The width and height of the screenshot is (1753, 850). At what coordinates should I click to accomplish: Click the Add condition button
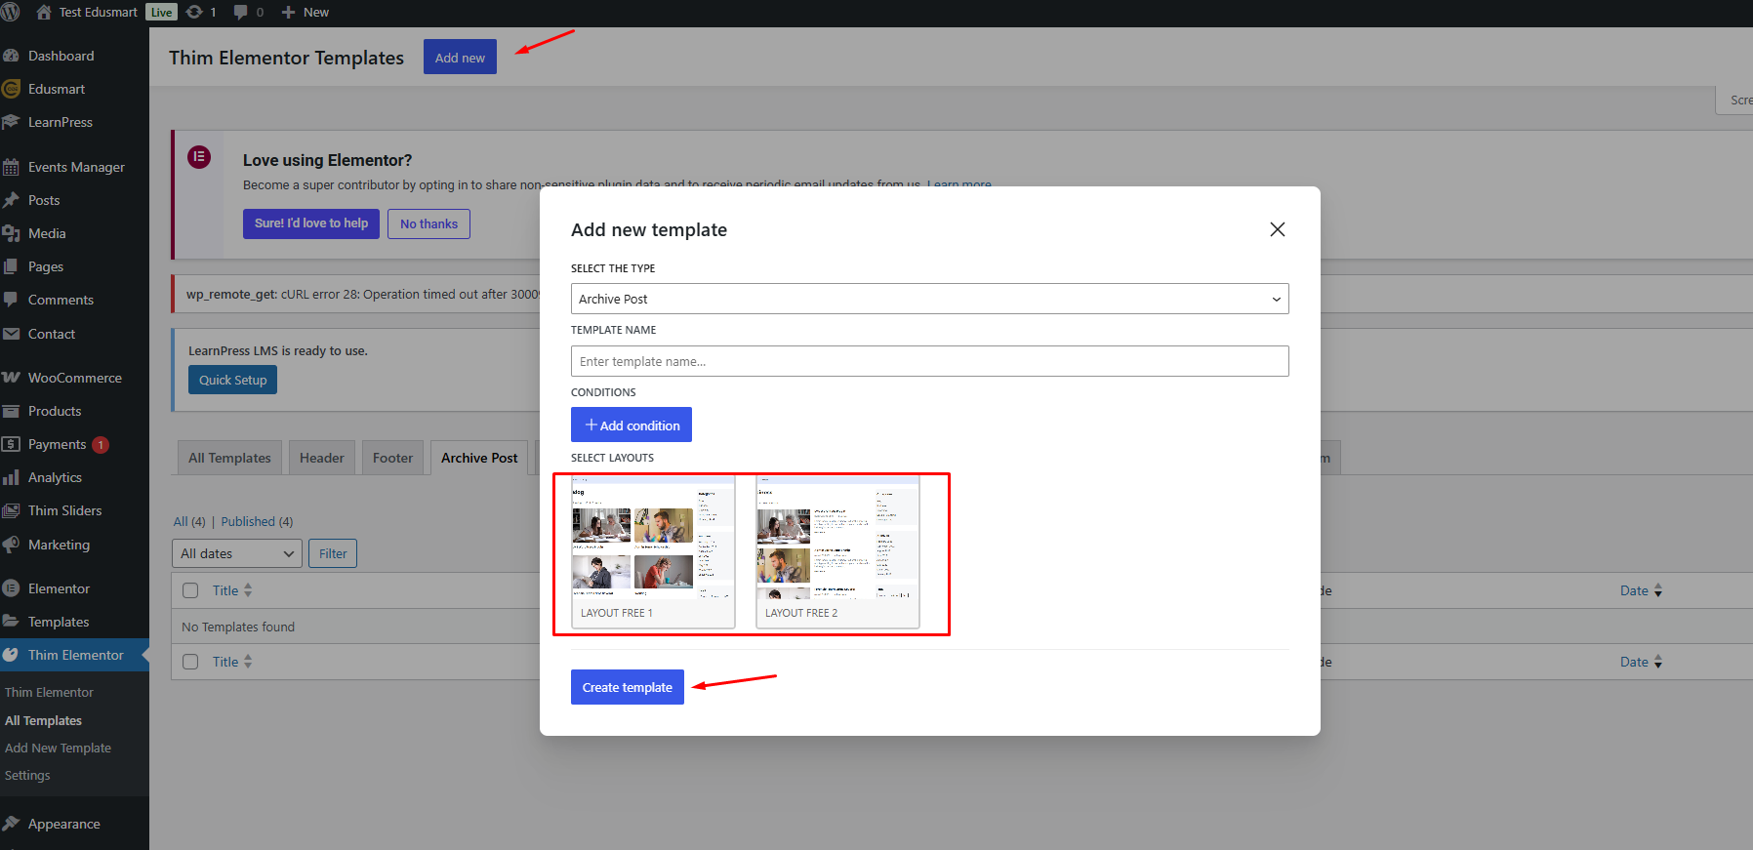coord(632,425)
